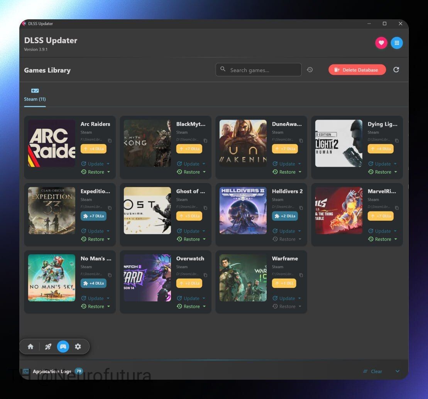Click the Helldivers 2 game title
428x399 pixels.
tap(287, 191)
